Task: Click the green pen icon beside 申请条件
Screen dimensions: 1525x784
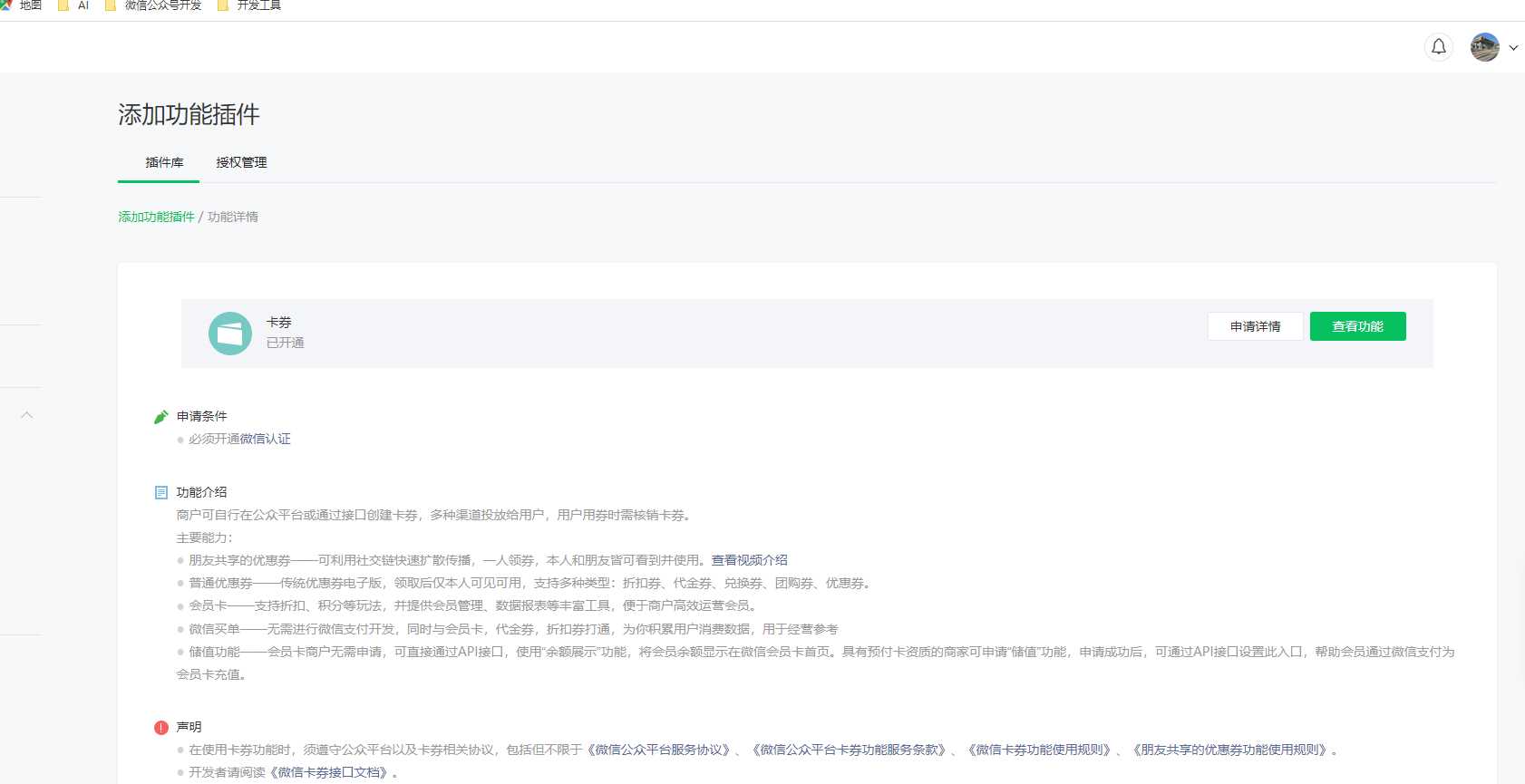Action: [161, 417]
